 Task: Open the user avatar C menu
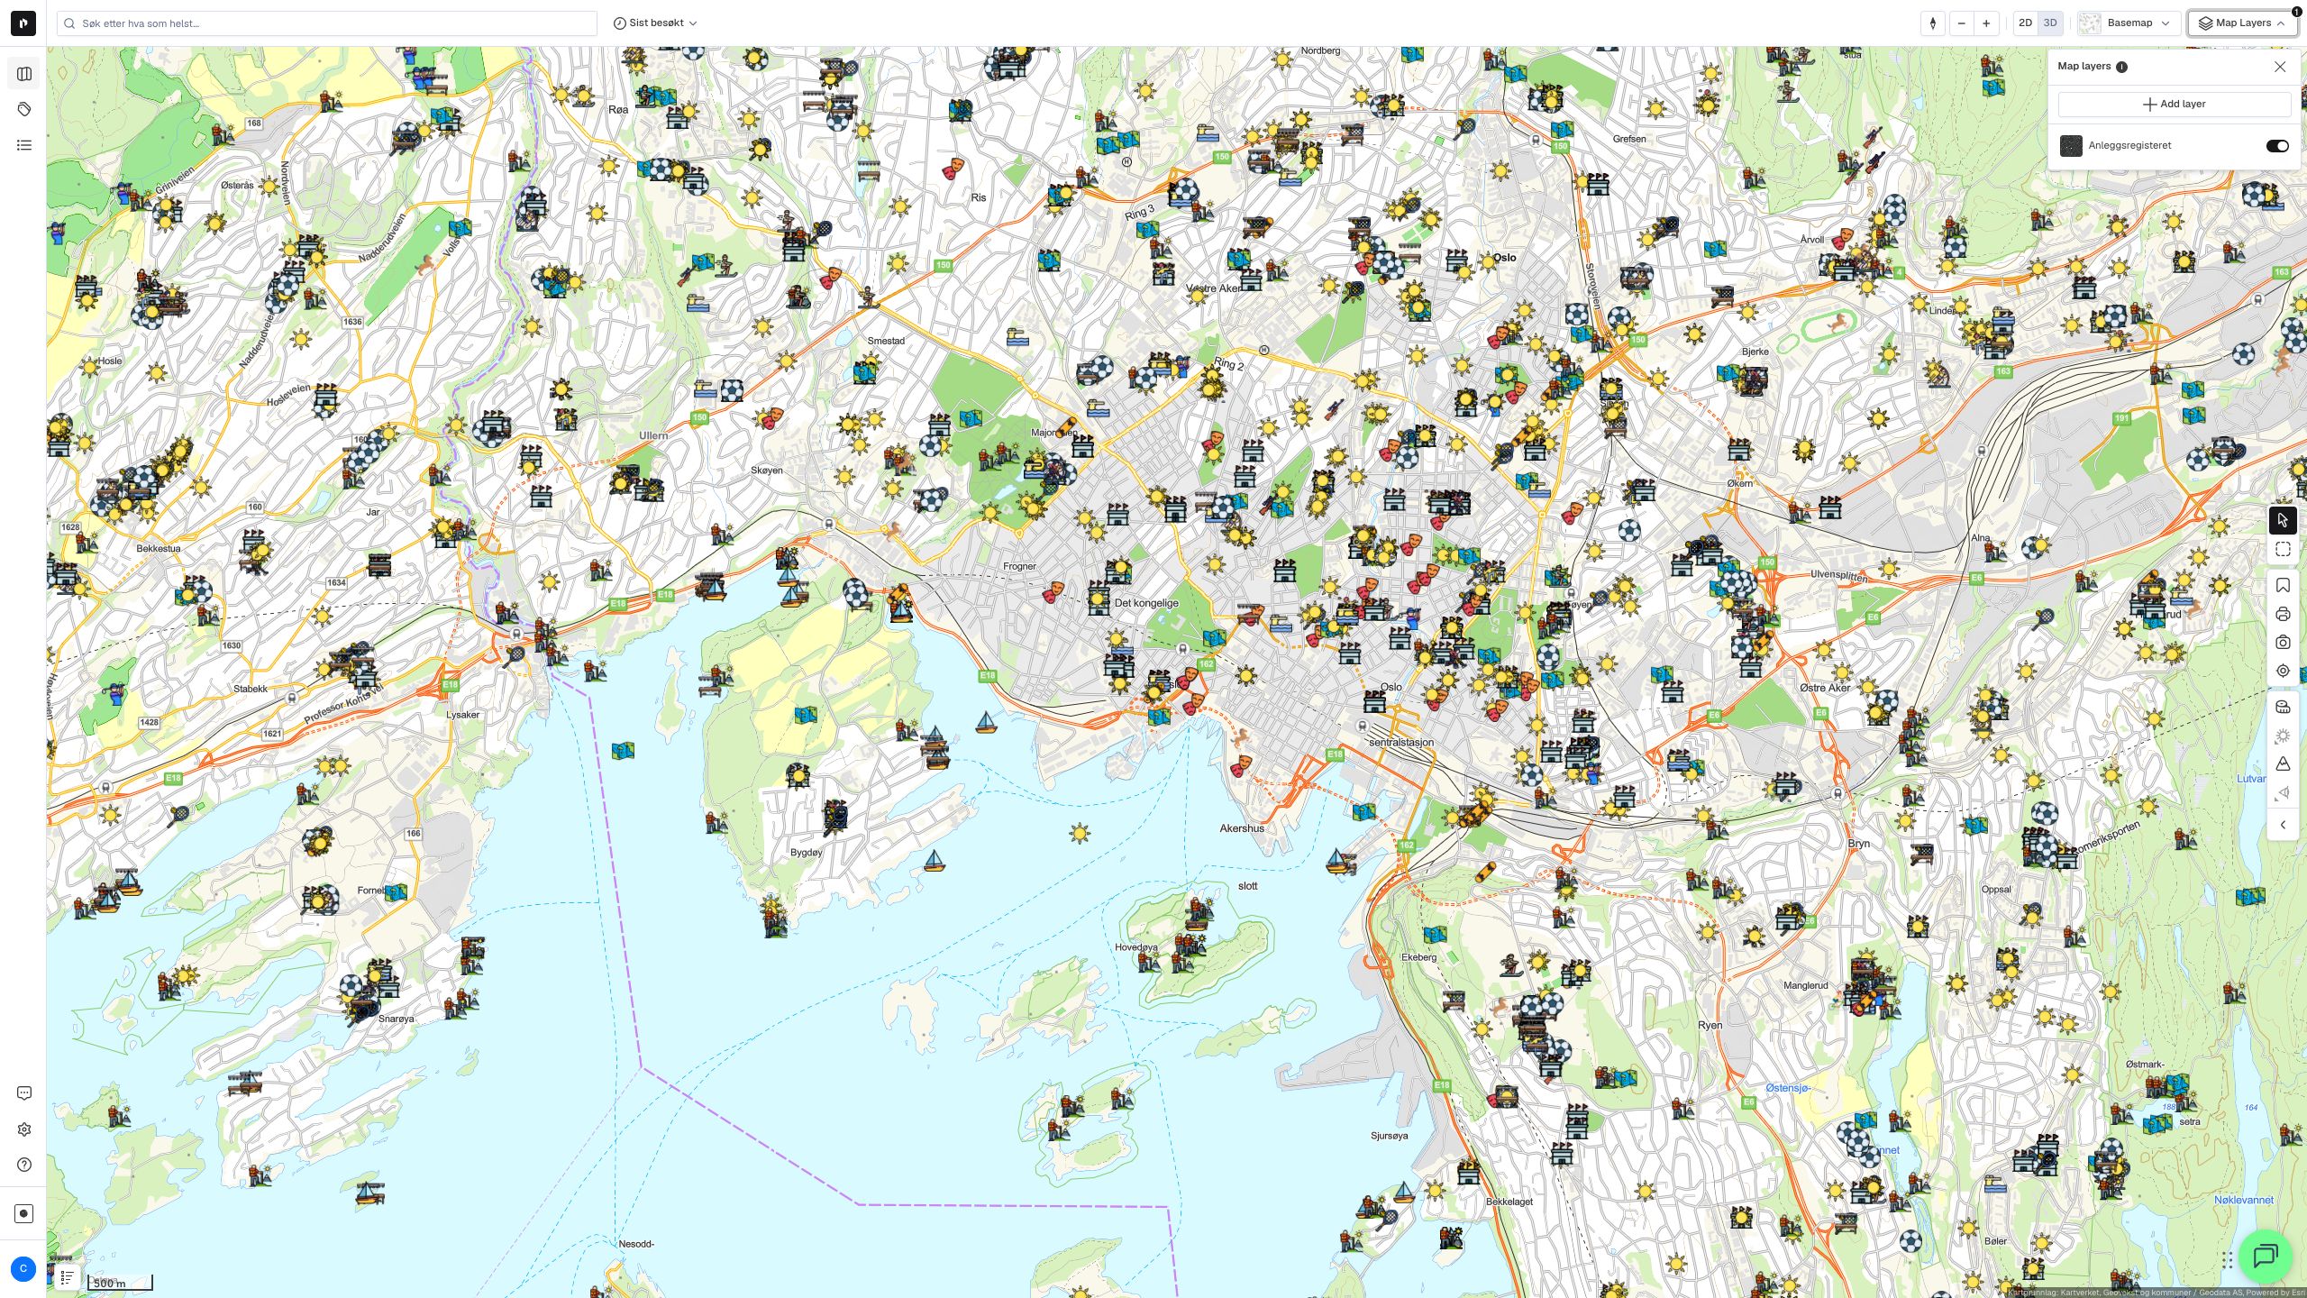(23, 1269)
